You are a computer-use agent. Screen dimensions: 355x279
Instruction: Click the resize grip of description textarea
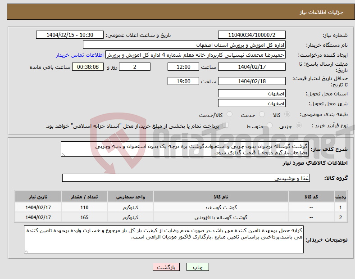[x=63, y=154]
